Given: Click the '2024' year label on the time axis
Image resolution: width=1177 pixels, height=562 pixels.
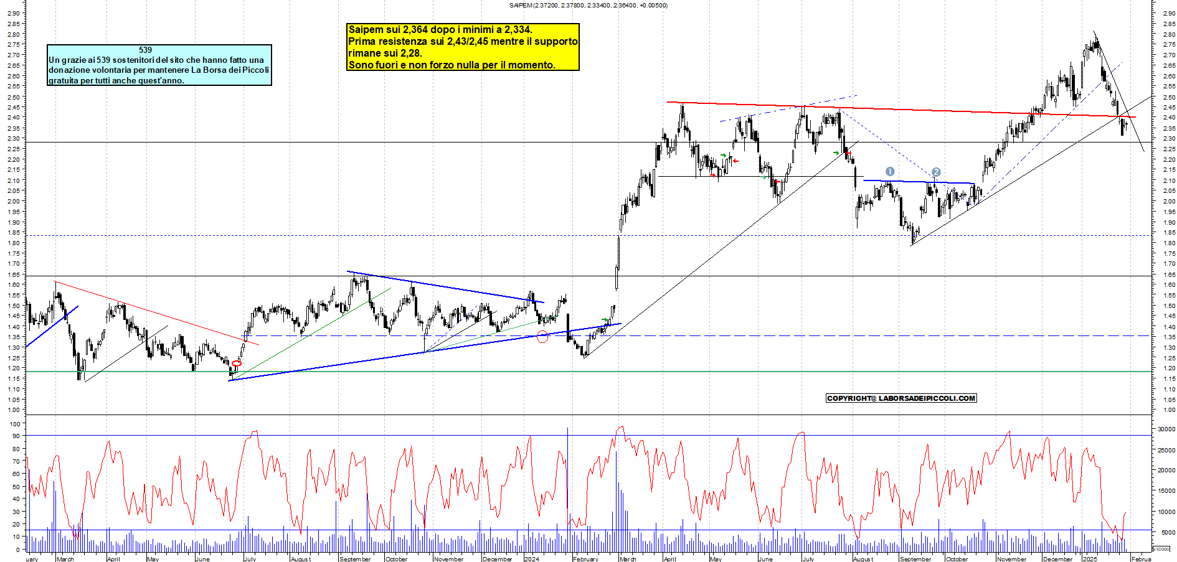Looking at the screenshot, I should click(531, 559).
